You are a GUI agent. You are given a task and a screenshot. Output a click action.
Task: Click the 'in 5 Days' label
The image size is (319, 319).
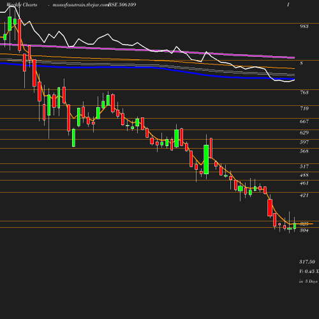[x=308, y=281]
